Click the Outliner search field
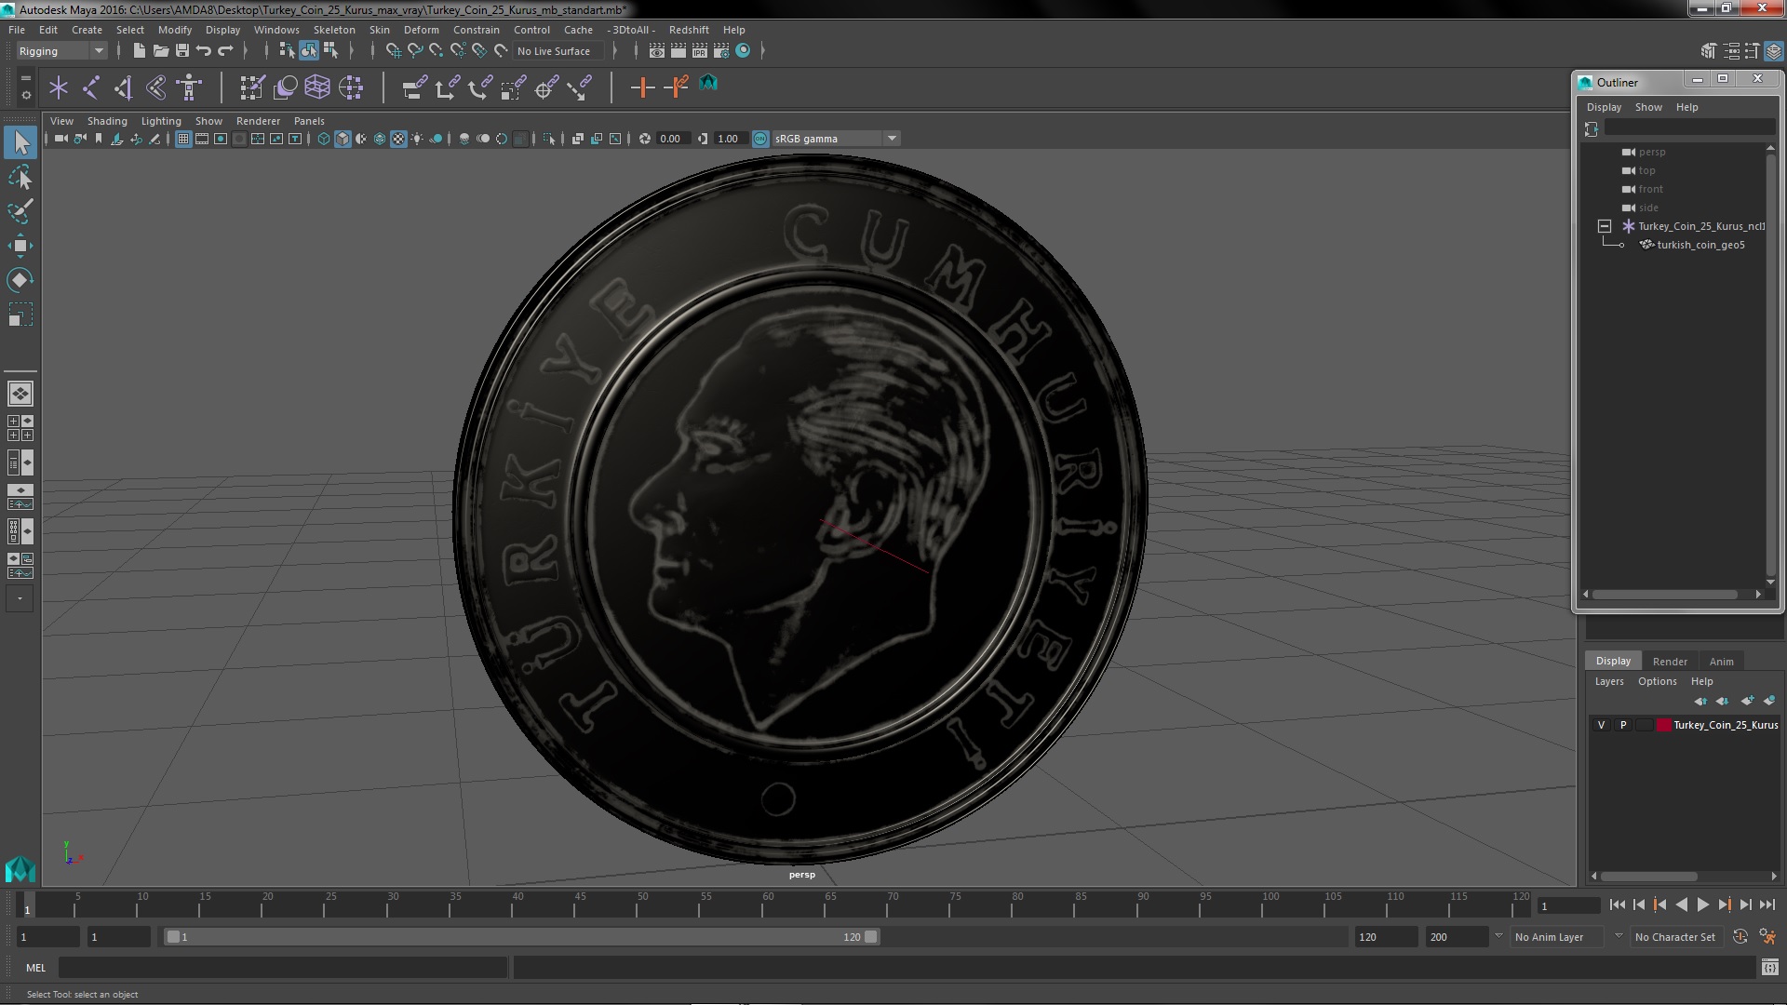 click(1689, 128)
